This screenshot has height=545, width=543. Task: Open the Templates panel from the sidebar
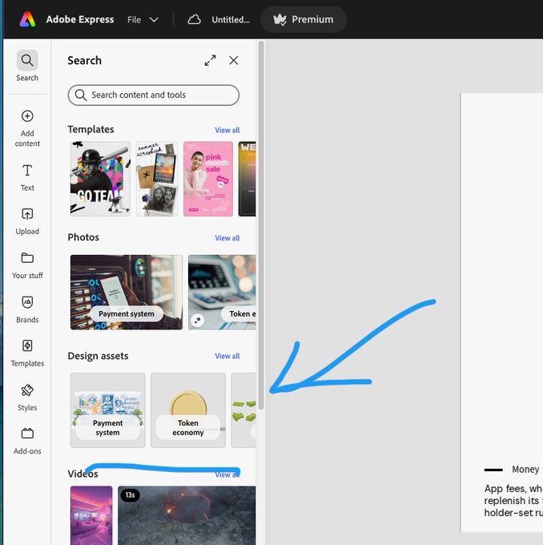pos(27,353)
